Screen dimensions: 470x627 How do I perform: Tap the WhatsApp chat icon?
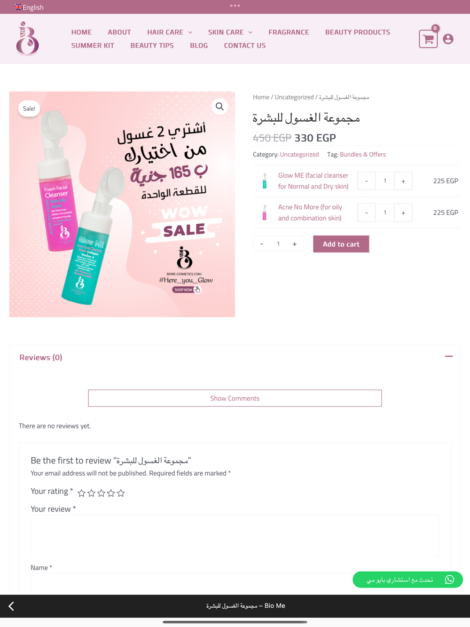tap(449, 580)
